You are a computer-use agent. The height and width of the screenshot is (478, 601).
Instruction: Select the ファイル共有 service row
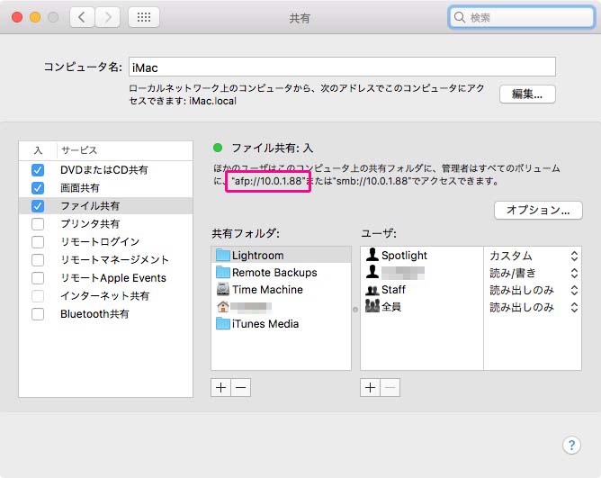coord(106,206)
